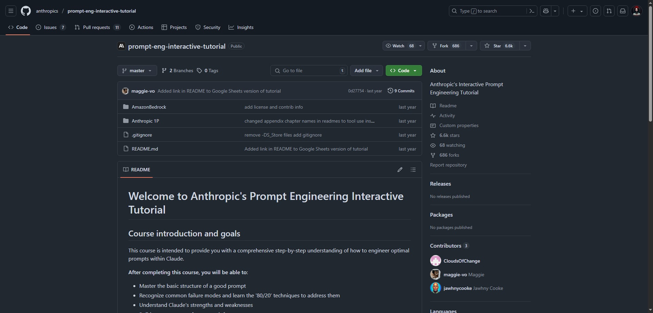Image resolution: width=653 pixels, height=313 pixels.
Task: Click maggie-vo avatar in Contributors list
Action: [435, 274]
